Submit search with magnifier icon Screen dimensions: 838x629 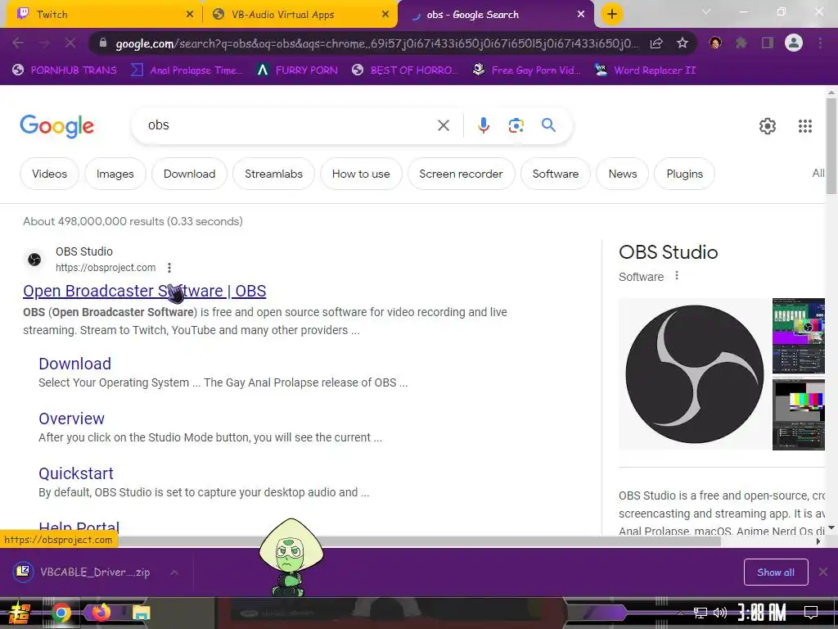[548, 125]
